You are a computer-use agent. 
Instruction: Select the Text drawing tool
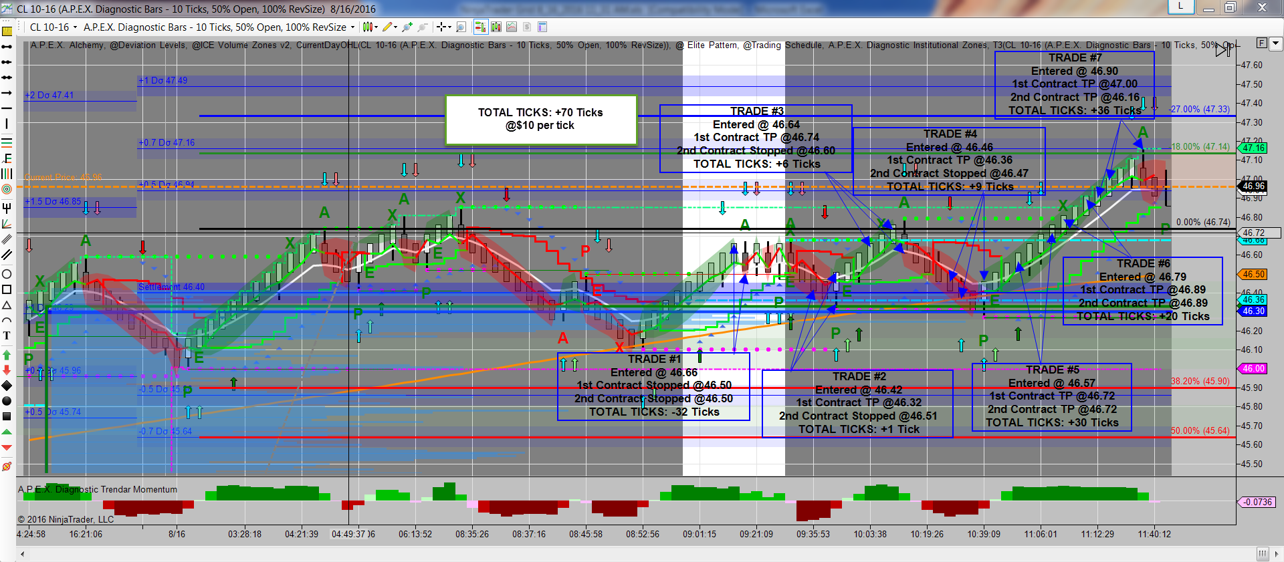pos(7,335)
